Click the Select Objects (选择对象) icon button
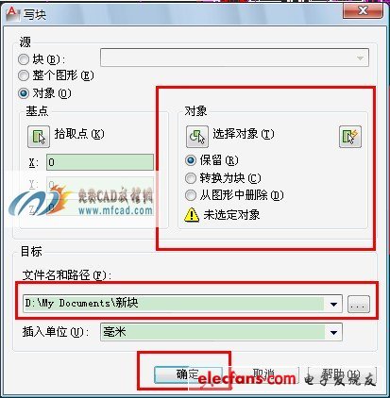390x398 pixels. (x=197, y=137)
